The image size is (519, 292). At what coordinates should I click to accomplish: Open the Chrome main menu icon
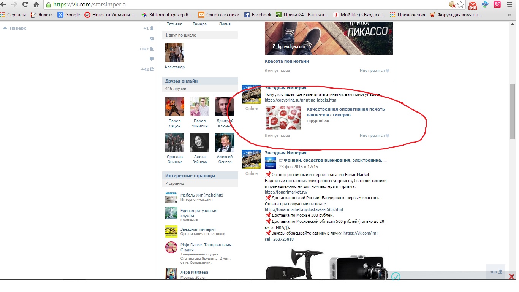[x=510, y=5]
